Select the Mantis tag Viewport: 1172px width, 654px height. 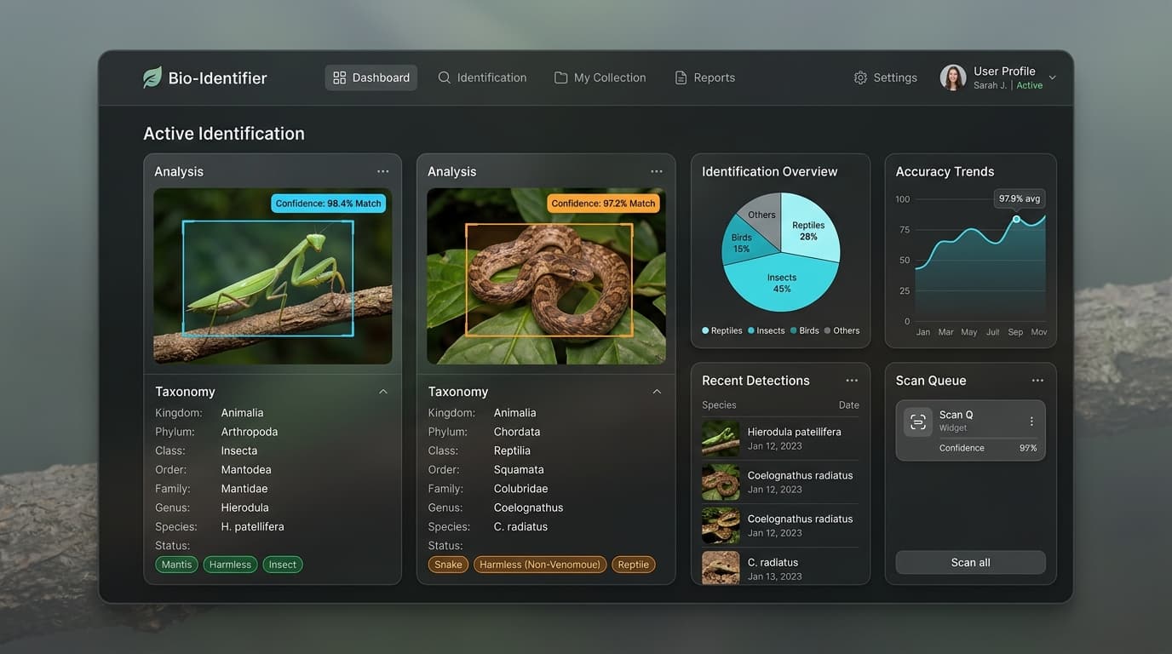click(x=176, y=565)
